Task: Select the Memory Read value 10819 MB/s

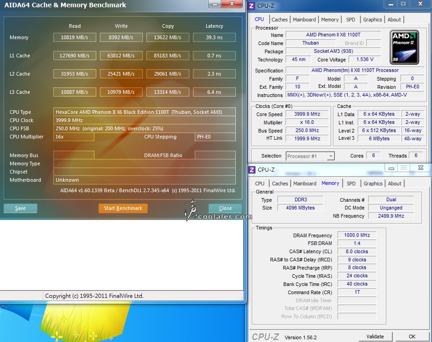Action: (x=74, y=37)
